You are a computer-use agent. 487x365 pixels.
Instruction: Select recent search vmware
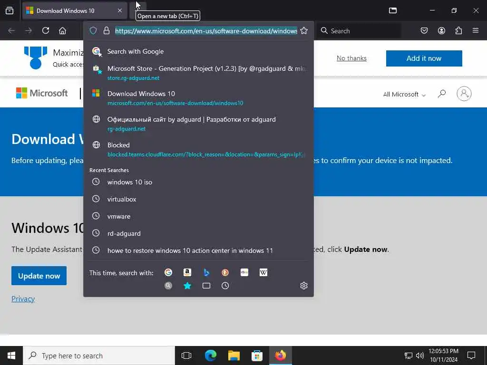pyautogui.click(x=198, y=216)
